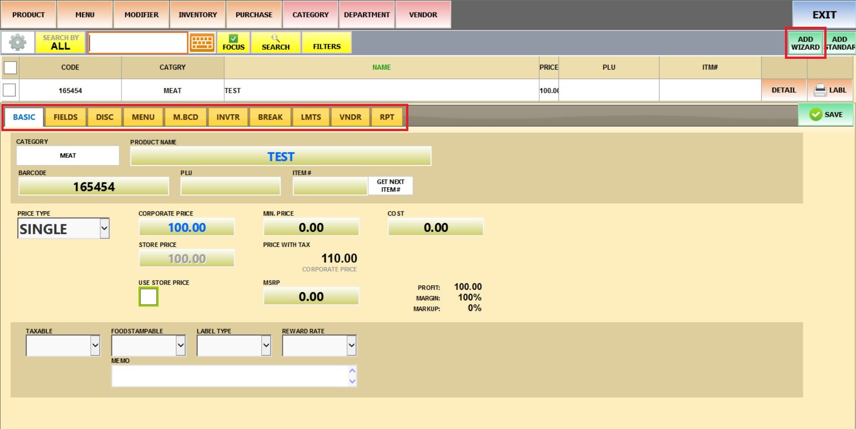Click the green SAVE checkmark button

(x=826, y=115)
